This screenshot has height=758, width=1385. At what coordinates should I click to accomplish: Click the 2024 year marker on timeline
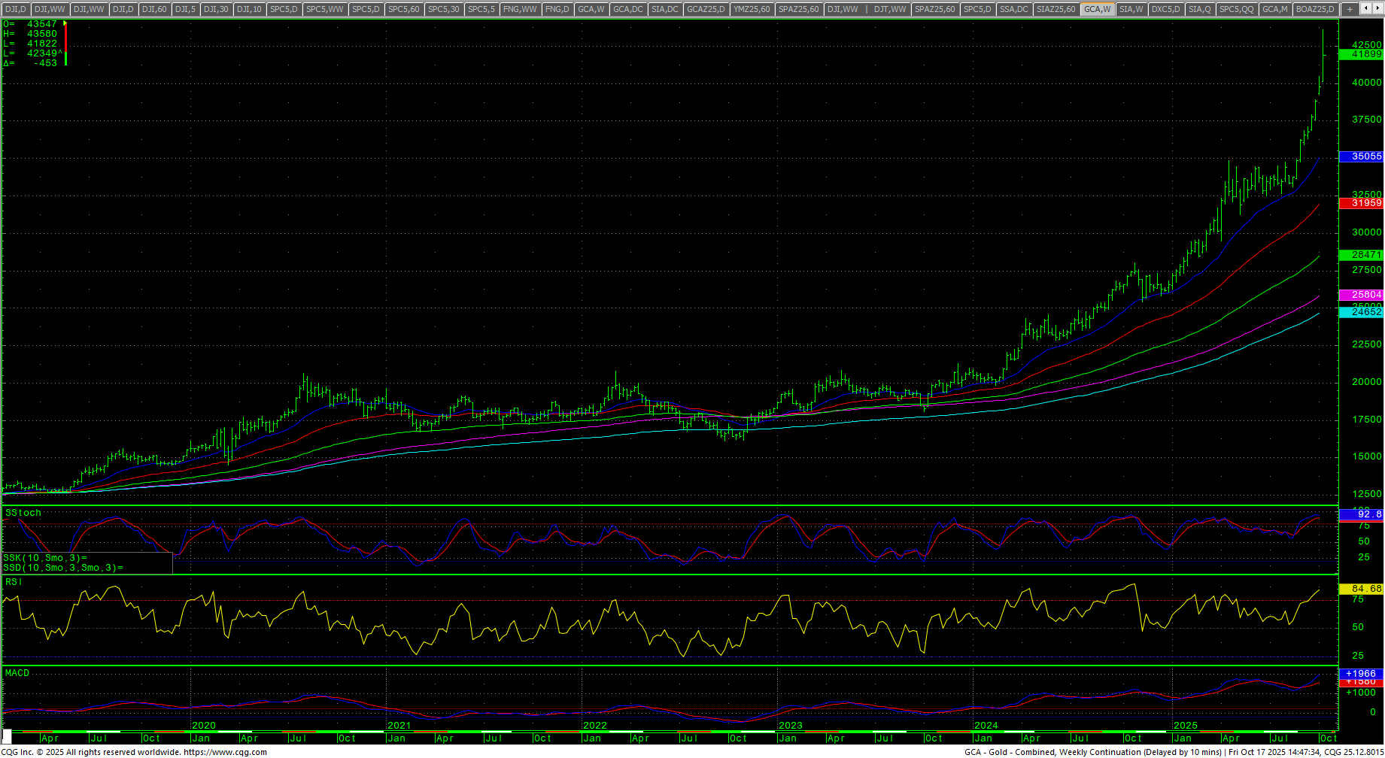(x=986, y=726)
